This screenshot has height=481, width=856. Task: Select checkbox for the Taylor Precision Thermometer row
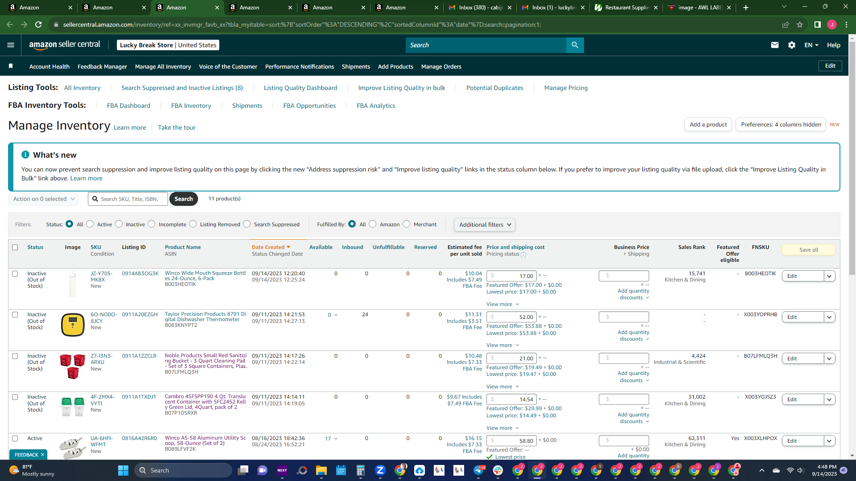[x=15, y=314]
